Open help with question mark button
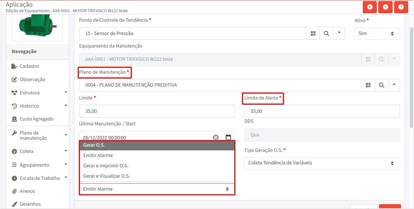 401,7
